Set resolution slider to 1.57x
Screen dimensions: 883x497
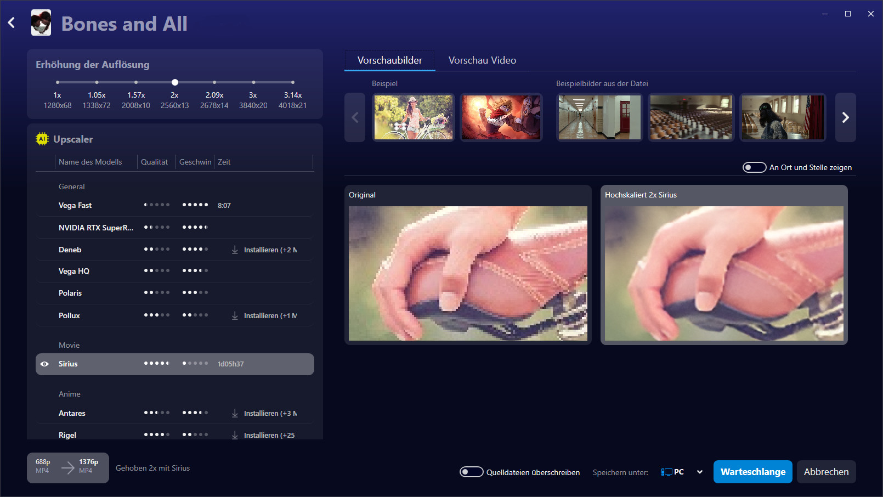pyautogui.click(x=136, y=82)
